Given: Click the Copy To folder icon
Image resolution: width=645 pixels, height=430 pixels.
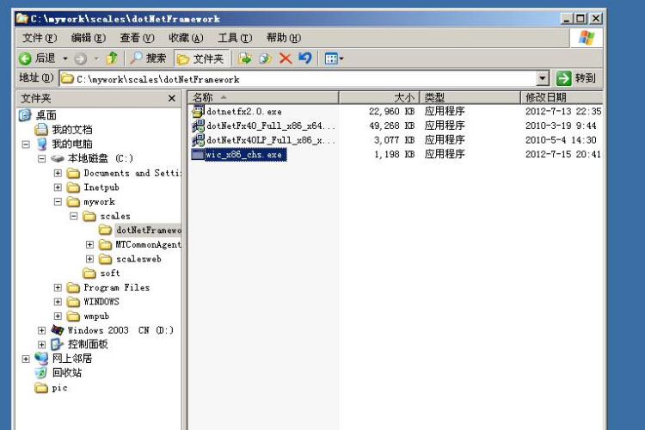Looking at the screenshot, I should (x=265, y=58).
